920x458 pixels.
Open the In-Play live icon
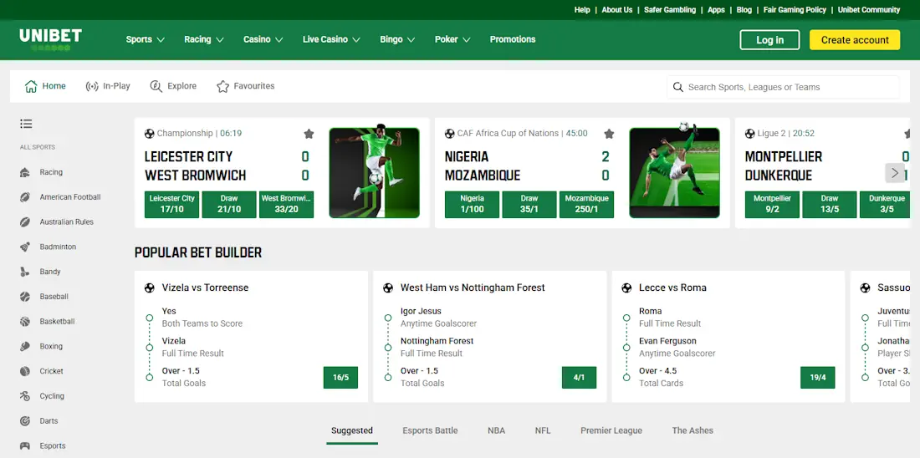click(x=92, y=86)
